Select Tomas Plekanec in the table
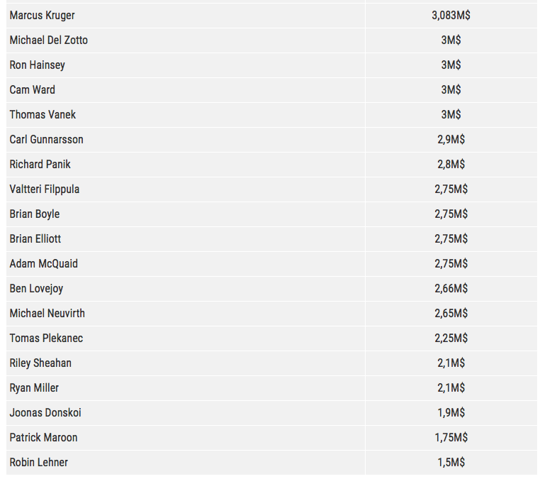Image resolution: width=540 pixels, height=479 pixels. (x=46, y=338)
